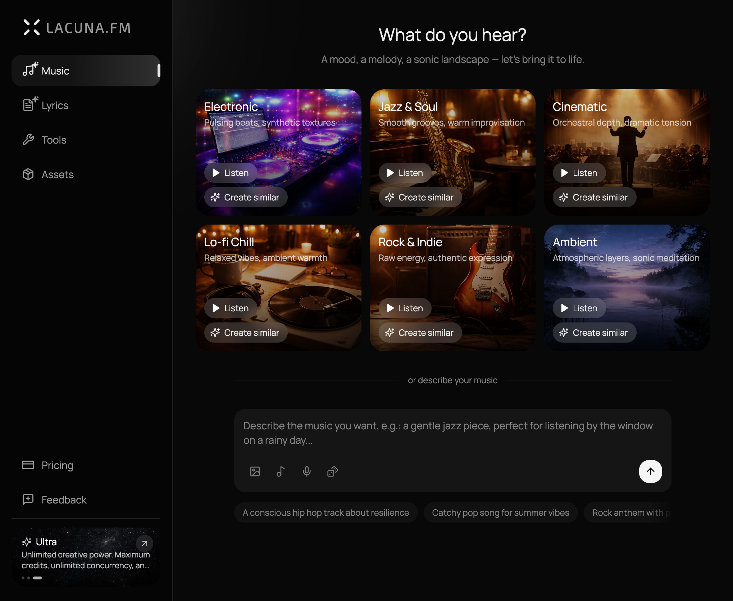The height and width of the screenshot is (601, 733).
Task: Select the Electronic genre card title
Action: tap(231, 107)
